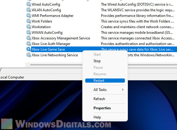Screen dimensions: 177x130
Task: Click the Wired AutoConfig (DOT3SVC) description
Action: coord(137,4)
